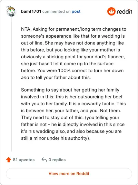138x185 pixels.
Task: Click the gray "commented on" text
Action: tap(56, 11)
